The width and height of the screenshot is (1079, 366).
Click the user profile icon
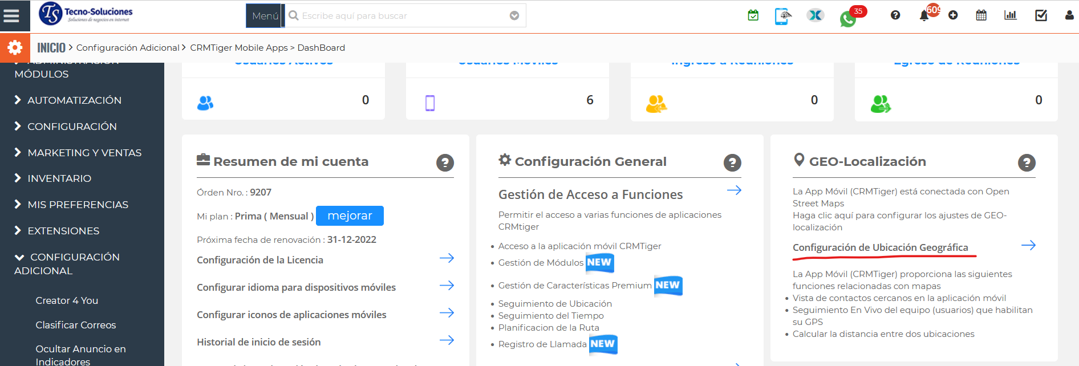click(x=1069, y=15)
